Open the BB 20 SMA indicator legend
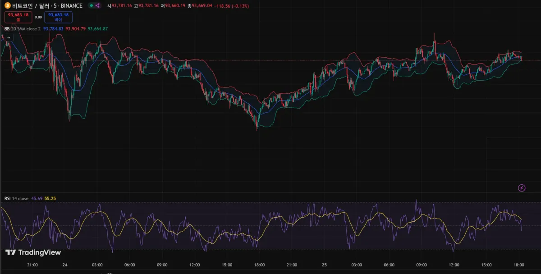 point(23,29)
